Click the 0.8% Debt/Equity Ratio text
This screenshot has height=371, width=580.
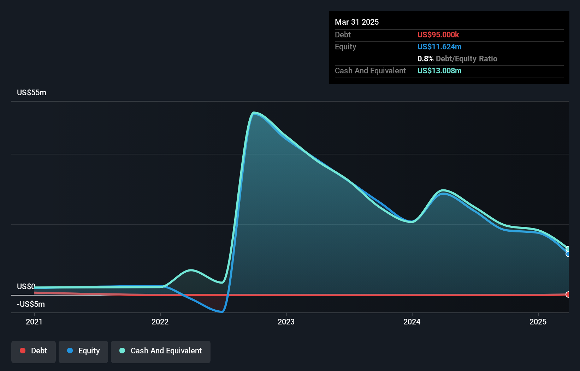[457, 59]
